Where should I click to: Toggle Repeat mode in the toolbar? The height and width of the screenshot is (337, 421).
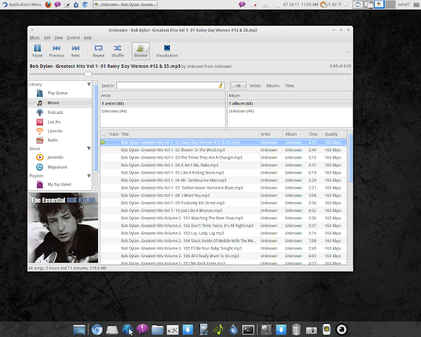click(99, 51)
